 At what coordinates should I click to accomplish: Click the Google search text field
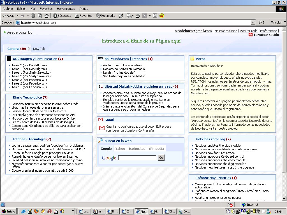point(137,158)
